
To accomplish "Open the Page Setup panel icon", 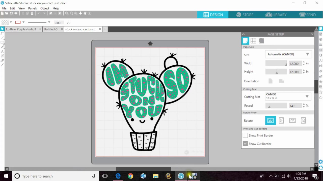I will click(321, 29).
